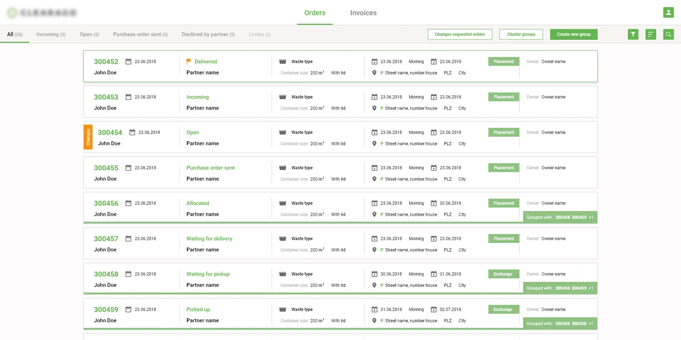Image resolution: width=681 pixels, height=340 pixels.
Task: Click Placement badge on order 300452
Action: tap(504, 62)
